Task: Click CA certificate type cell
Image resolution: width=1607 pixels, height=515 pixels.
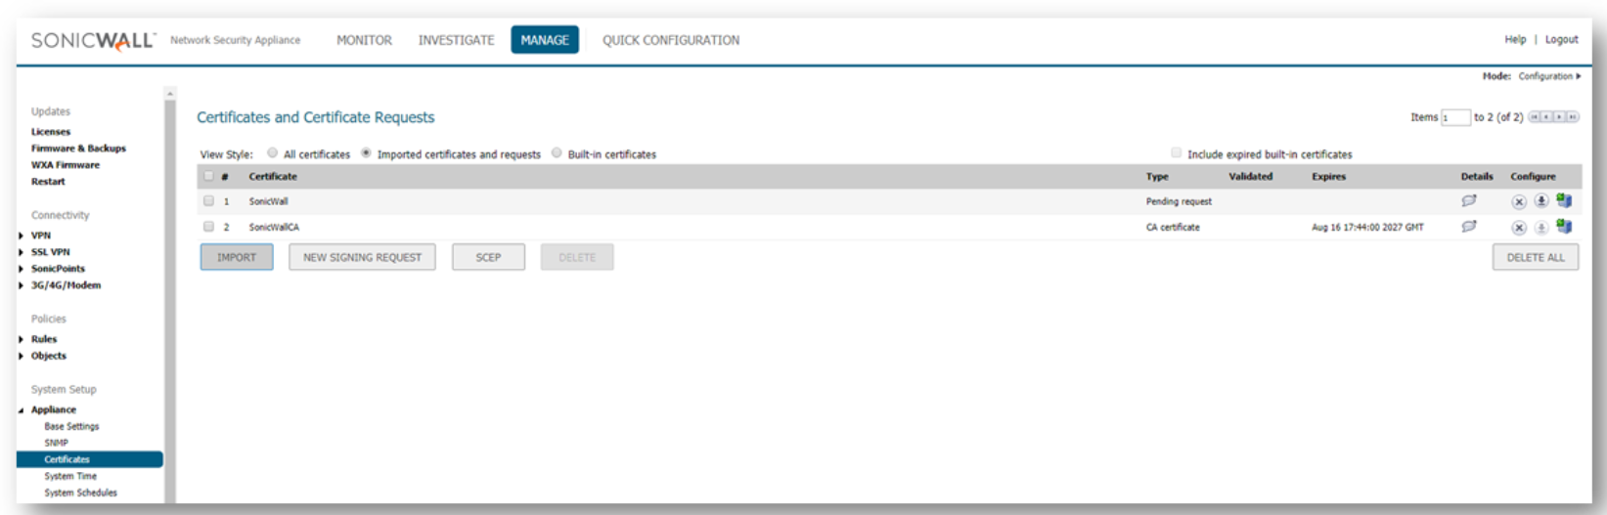Action: point(1173,227)
